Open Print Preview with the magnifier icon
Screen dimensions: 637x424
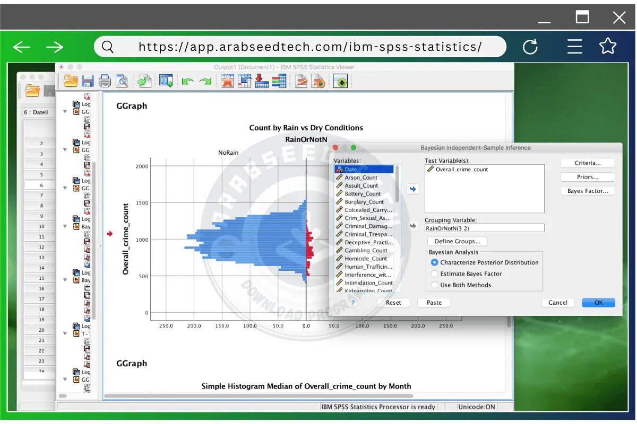pyautogui.click(x=122, y=81)
